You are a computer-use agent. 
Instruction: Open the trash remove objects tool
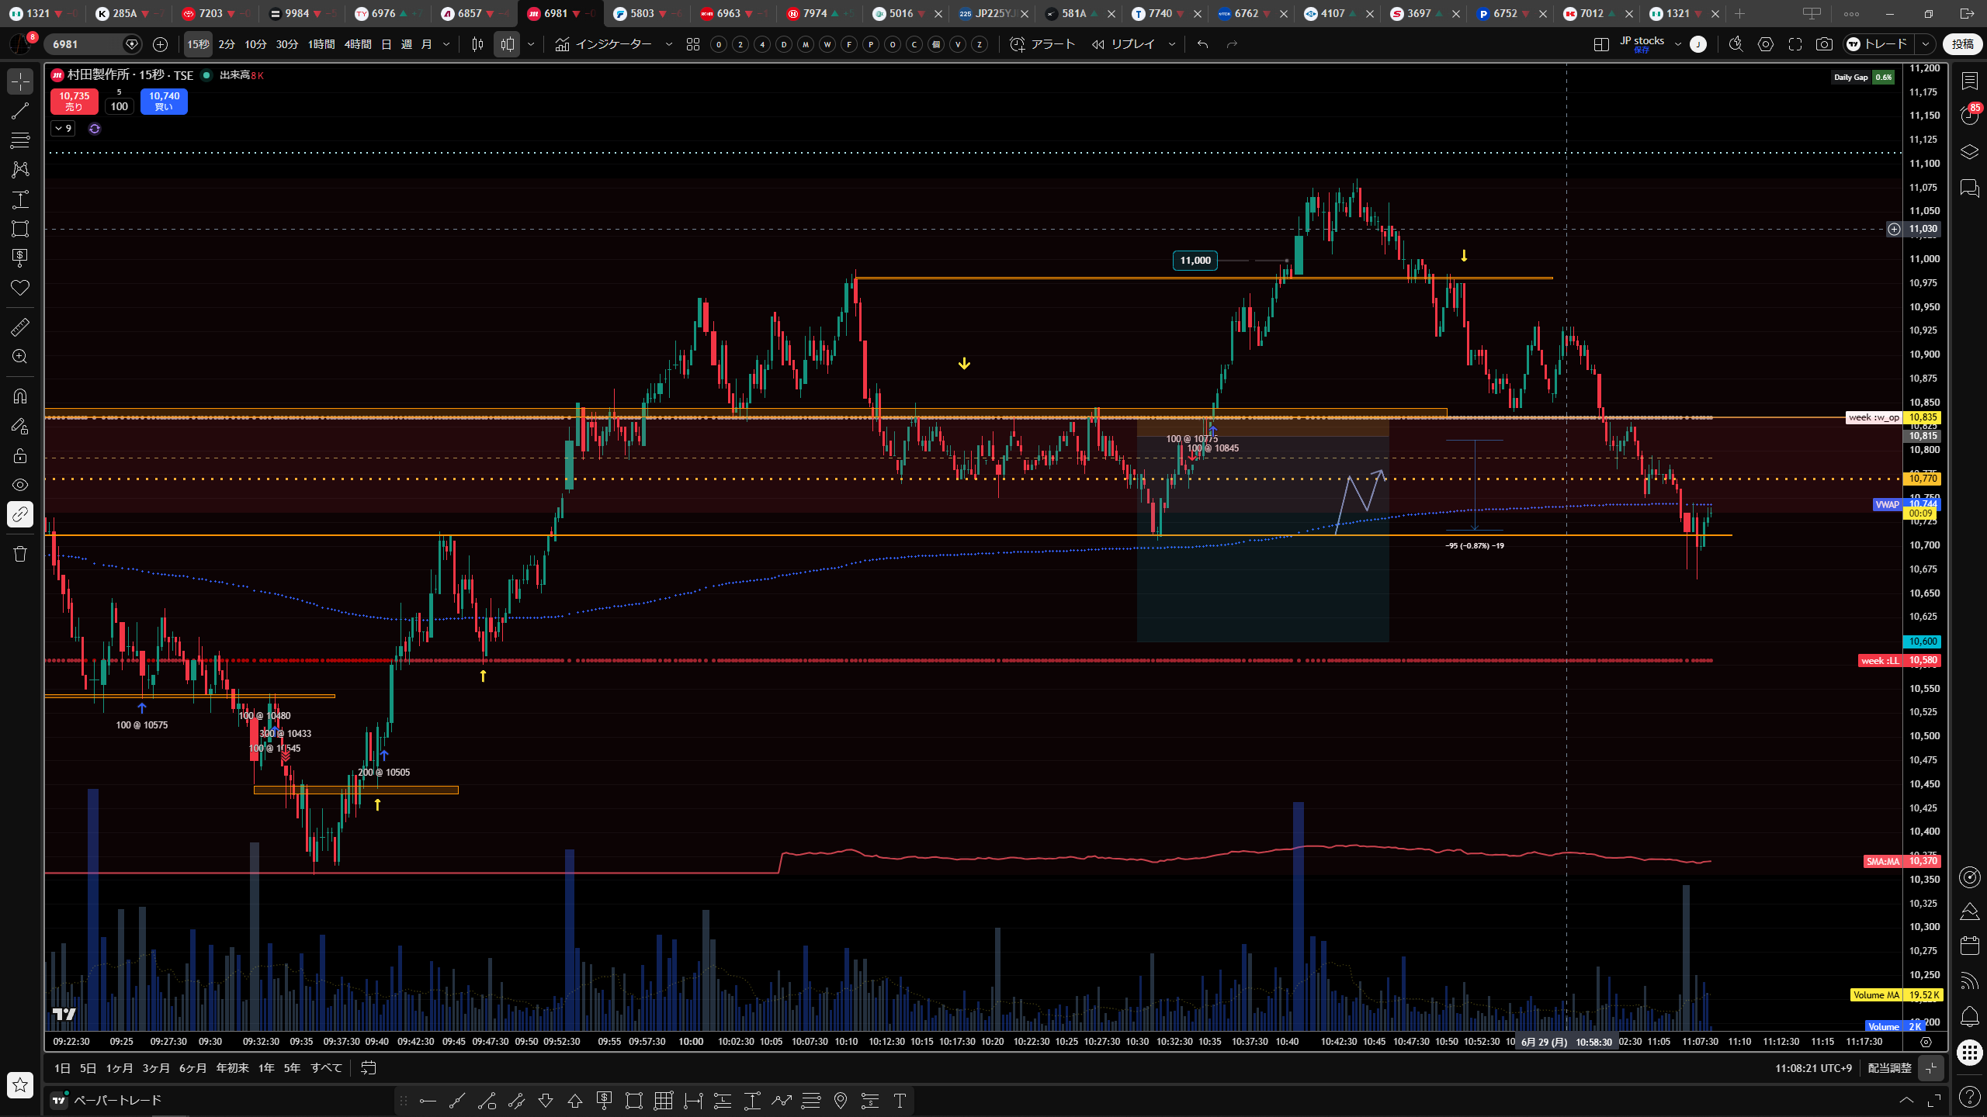[x=20, y=554]
